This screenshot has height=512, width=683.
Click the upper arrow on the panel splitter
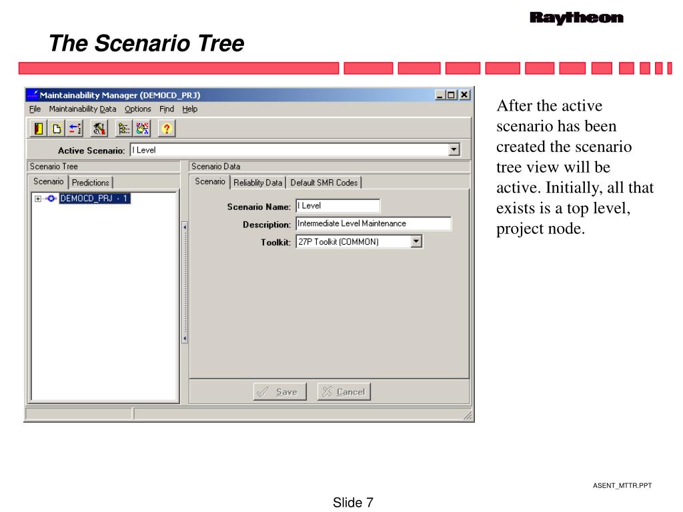(185, 227)
